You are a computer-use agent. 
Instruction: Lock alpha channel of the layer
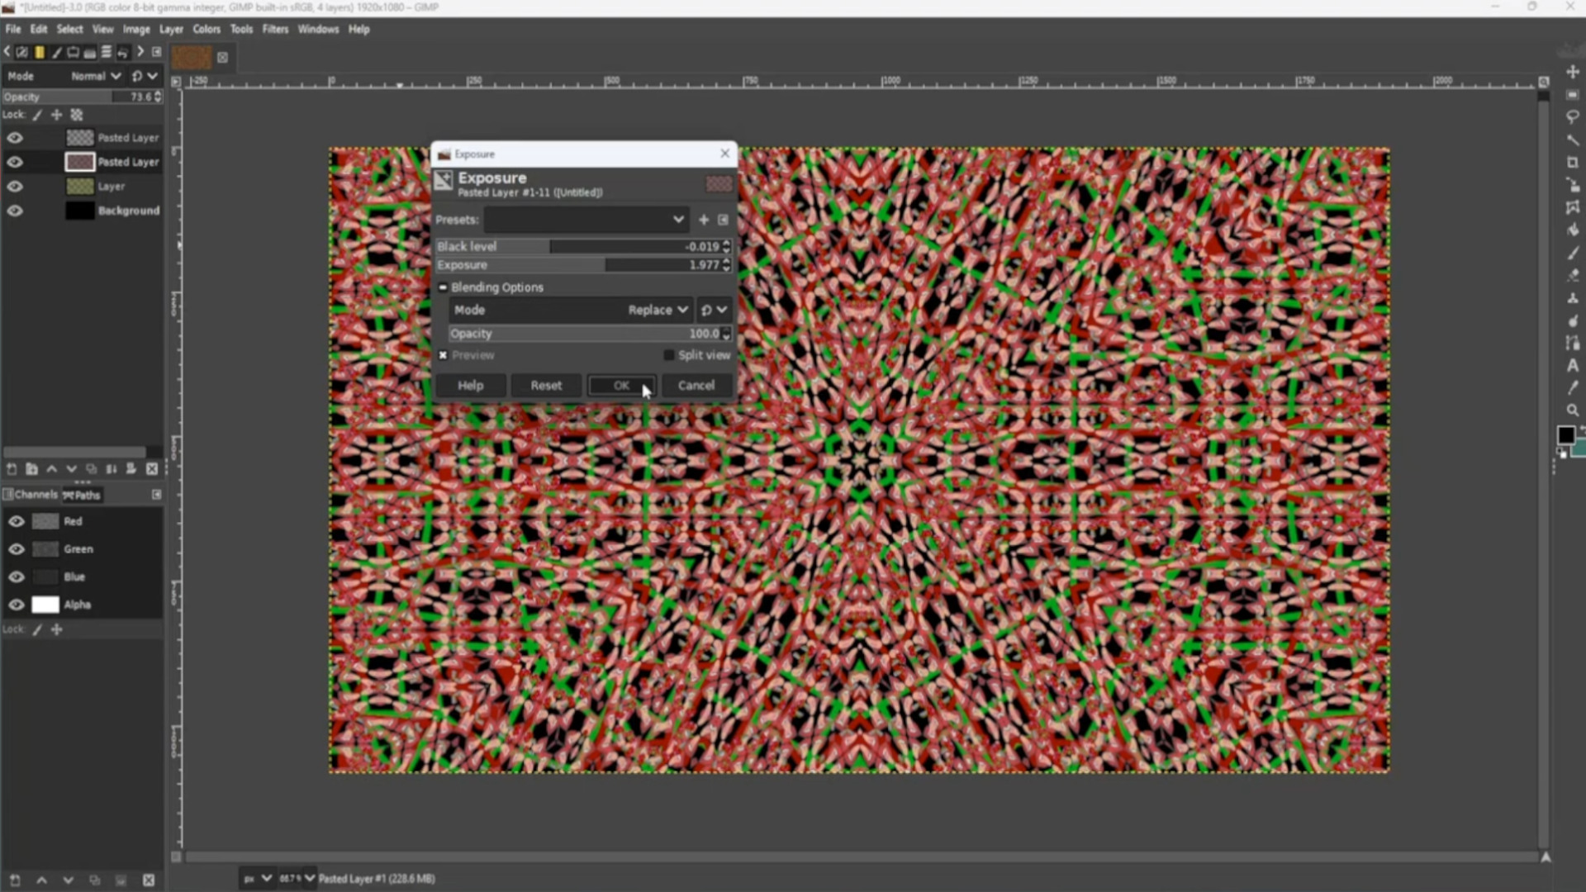[x=76, y=115]
